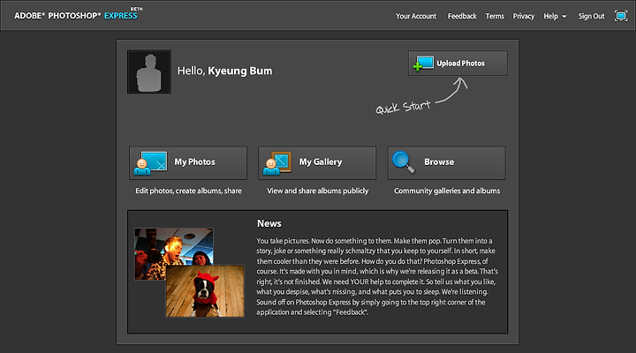The width and height of the screenshot is (636, 353).
Task: Click the News heading
Action: (269, 224)
